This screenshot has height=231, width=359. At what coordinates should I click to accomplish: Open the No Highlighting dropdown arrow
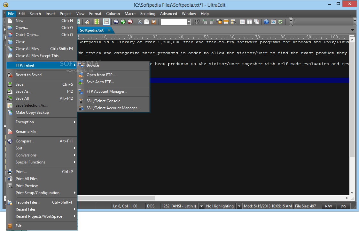(x=239, y=206)
